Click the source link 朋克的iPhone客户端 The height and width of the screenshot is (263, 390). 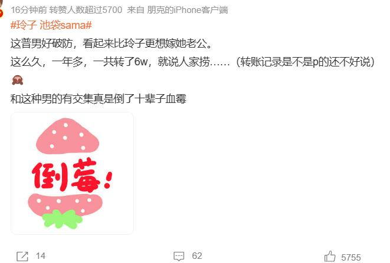coord(187,10)
